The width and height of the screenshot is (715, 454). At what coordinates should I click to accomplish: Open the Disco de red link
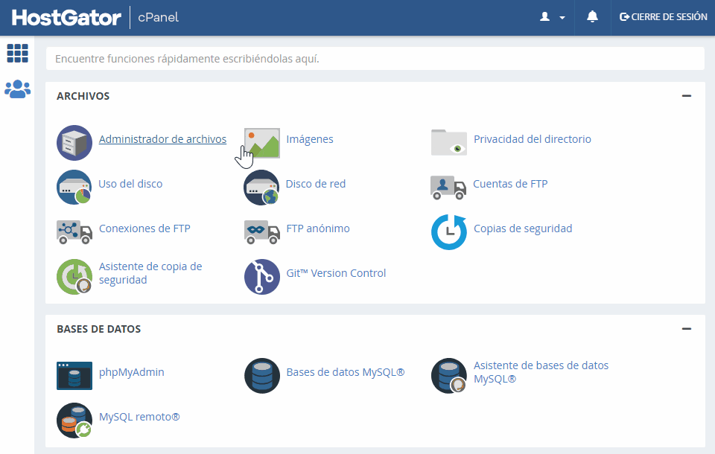click(316, 184)
